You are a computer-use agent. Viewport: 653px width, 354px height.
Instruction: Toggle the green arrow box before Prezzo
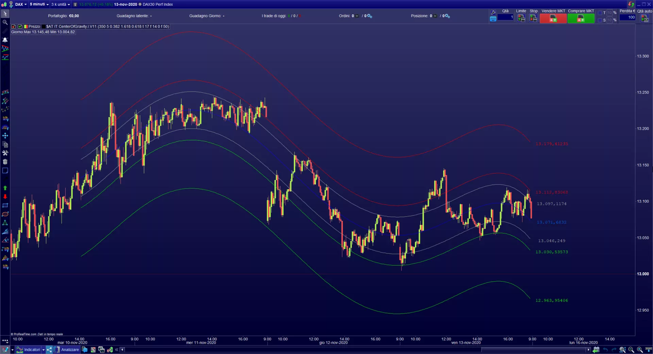pyautogui.click(x=20, y=27)
